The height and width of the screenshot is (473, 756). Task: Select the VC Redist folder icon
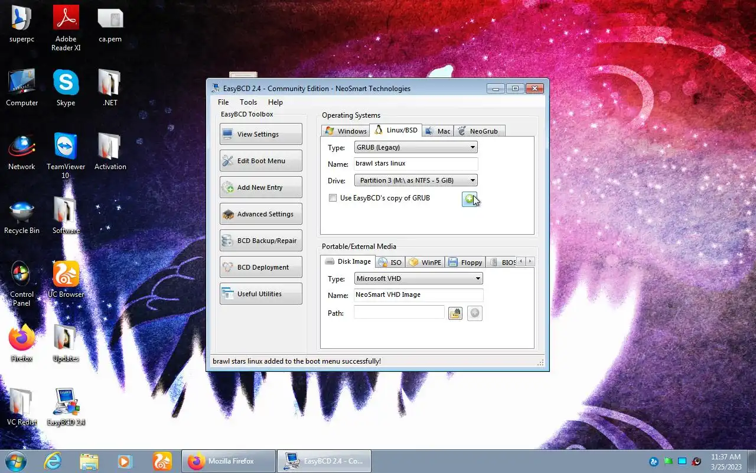pyautogui.click(x=22, y=407)
